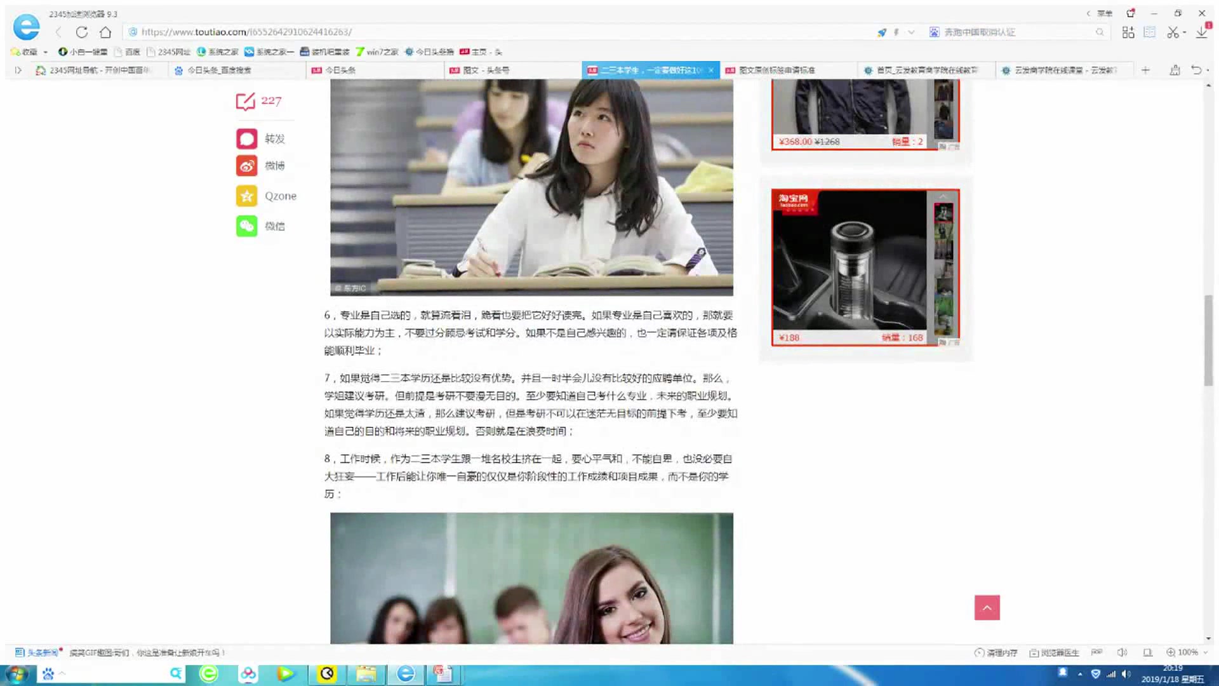The width and height of the screenshot is (1219, 686).
Task: Close the active 二三本学生 tab
Action: (711, 70)
